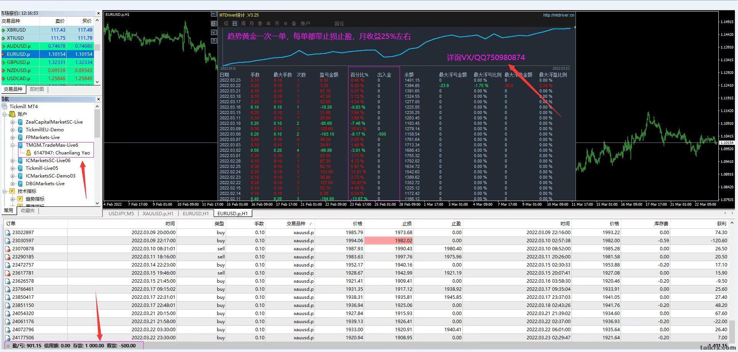
Task: Switch statistics to daily (日) view
Action: pyautogui.click(x=234, y=23)
